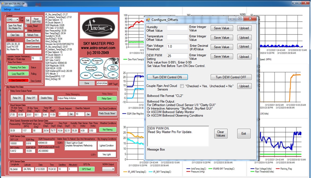Click the Lighted Condition button

tap(107, 145)
